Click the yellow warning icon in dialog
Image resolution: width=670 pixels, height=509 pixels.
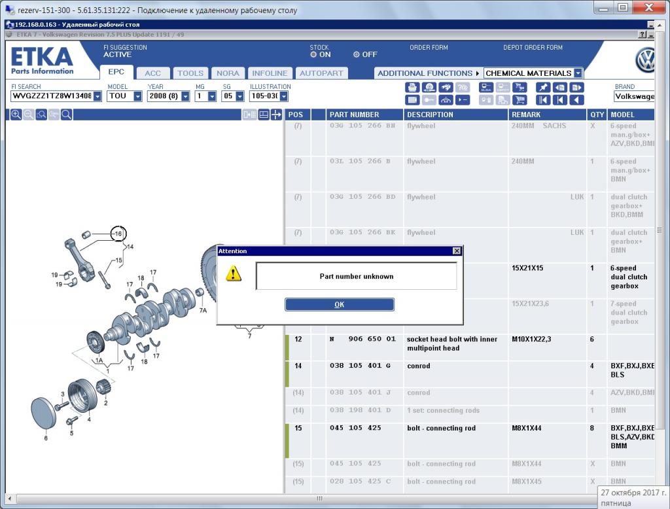(234, 273)
